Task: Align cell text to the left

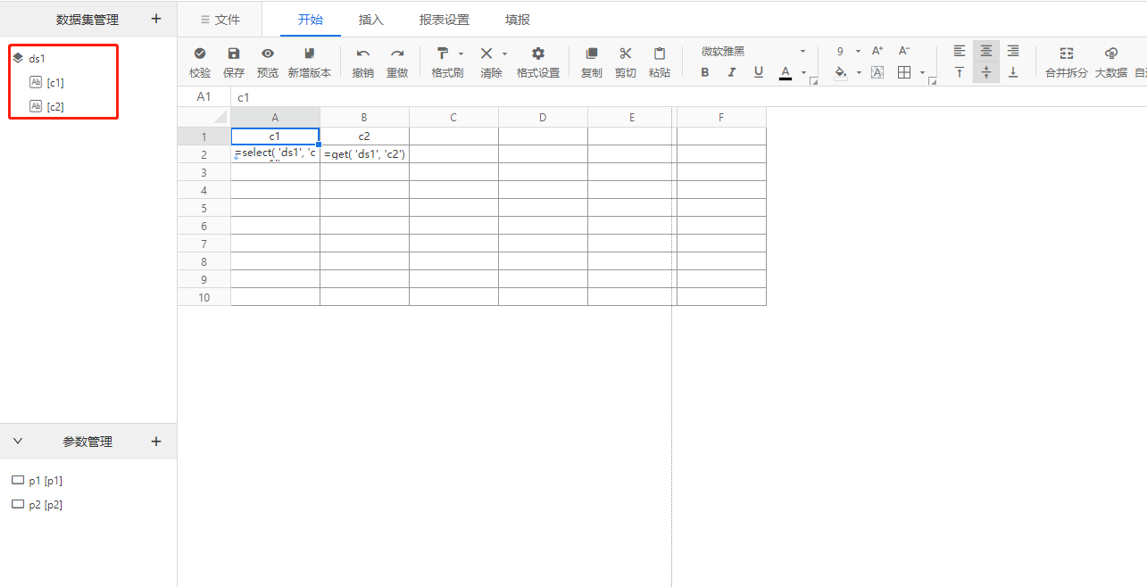Action: pyautogui.click(x=960, y=51)
